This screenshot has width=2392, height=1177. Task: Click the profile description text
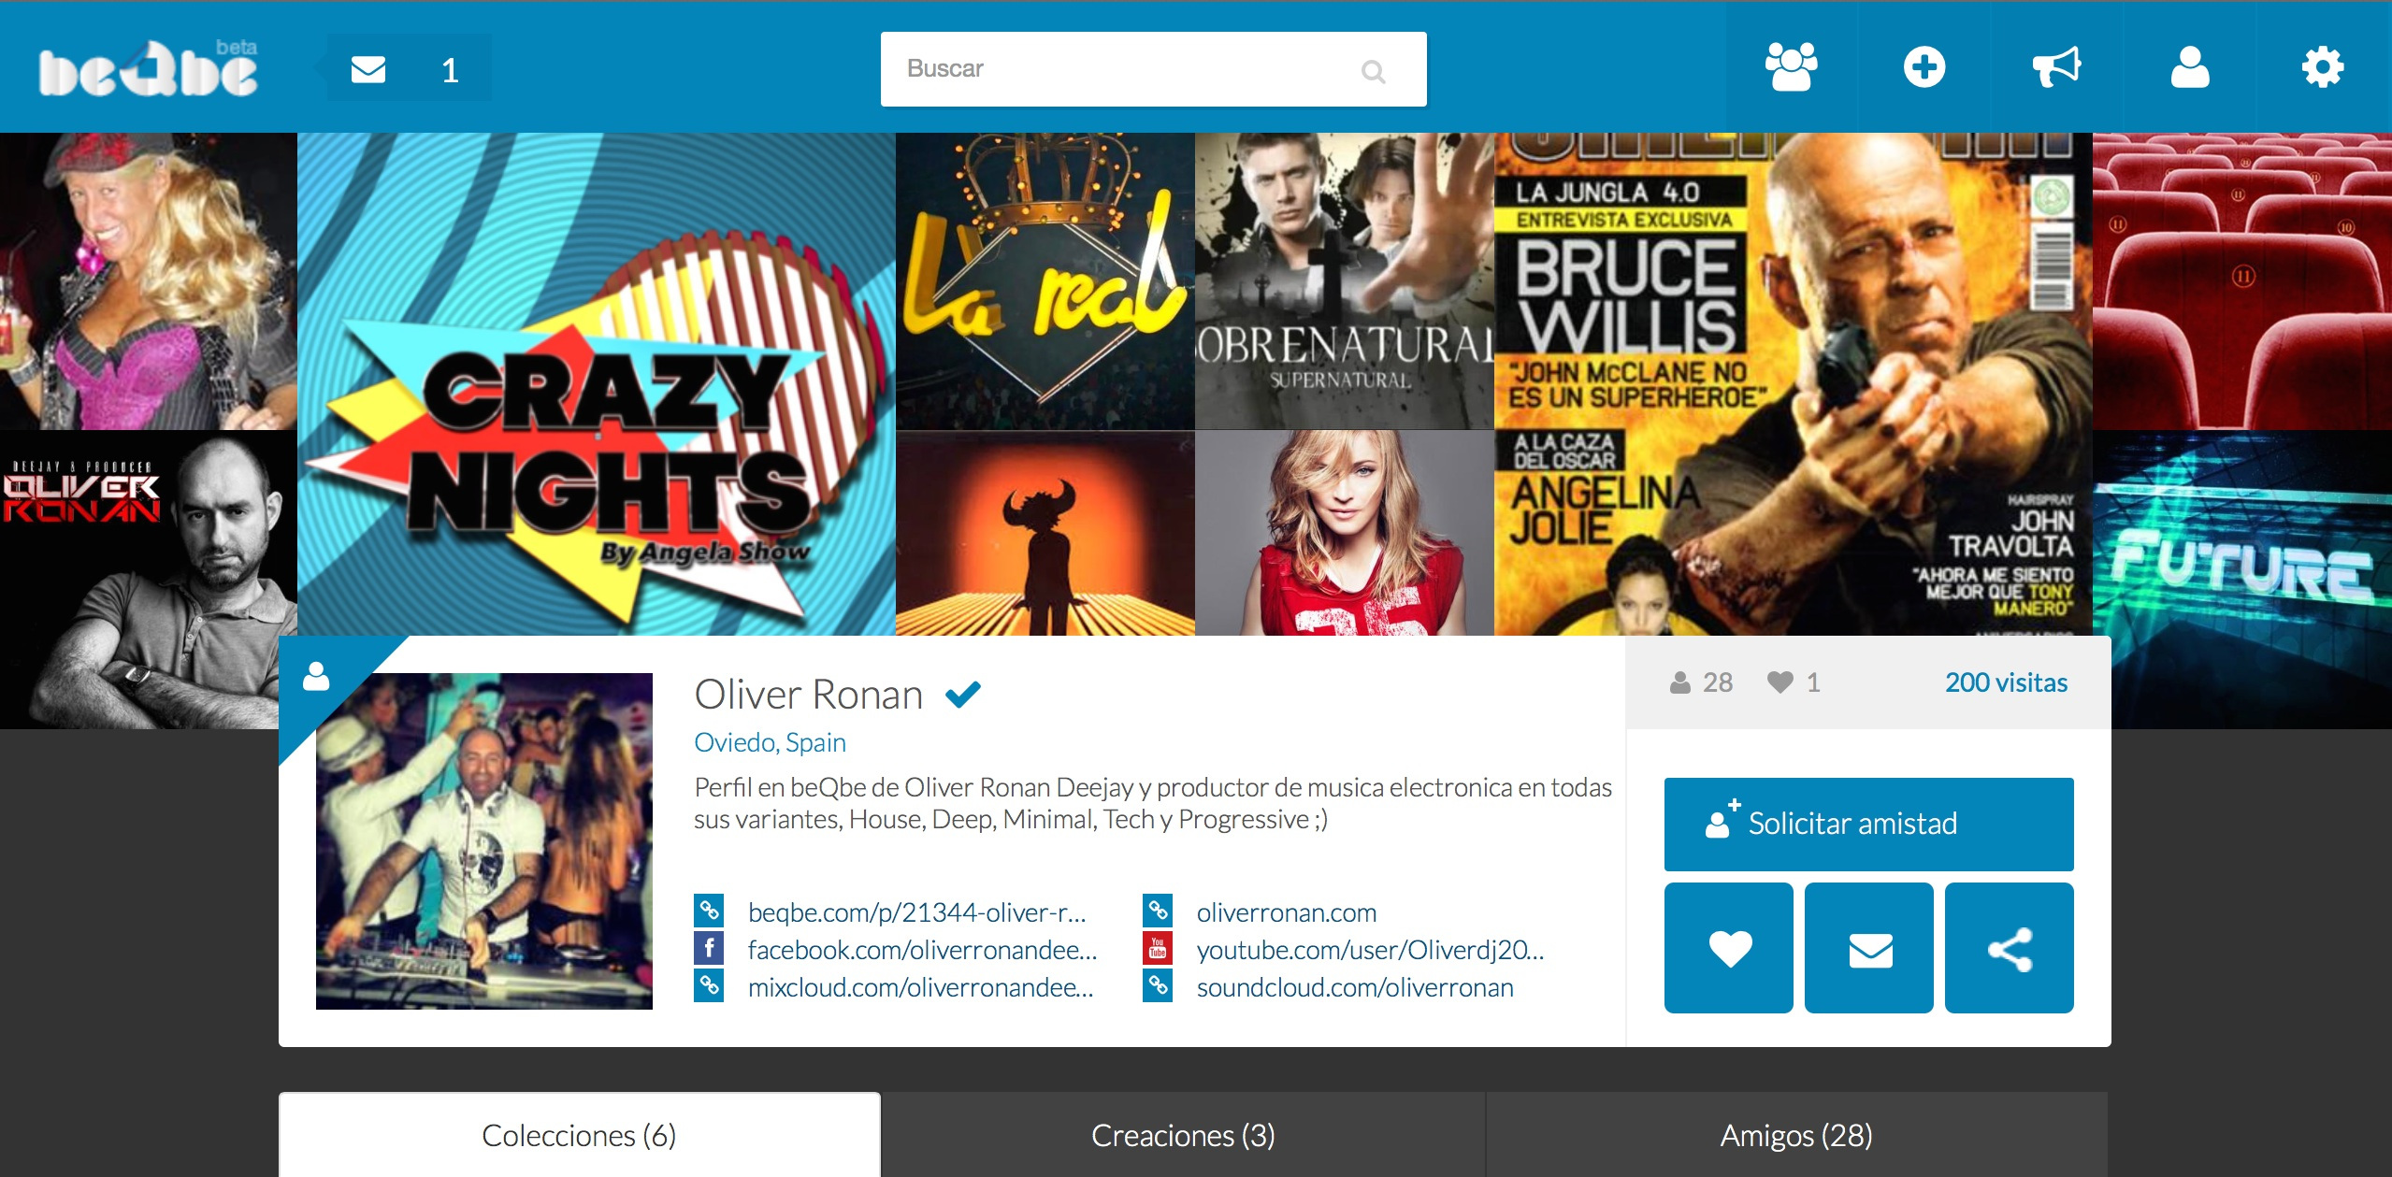pyautogui.click(x=1152, y=803)
